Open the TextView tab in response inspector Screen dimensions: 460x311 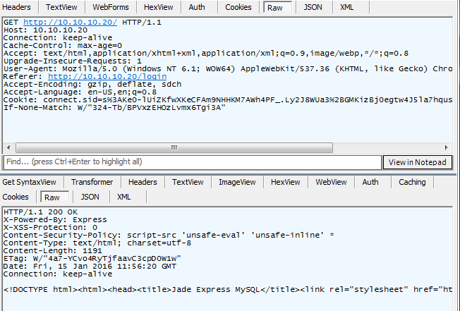[187, 182]
